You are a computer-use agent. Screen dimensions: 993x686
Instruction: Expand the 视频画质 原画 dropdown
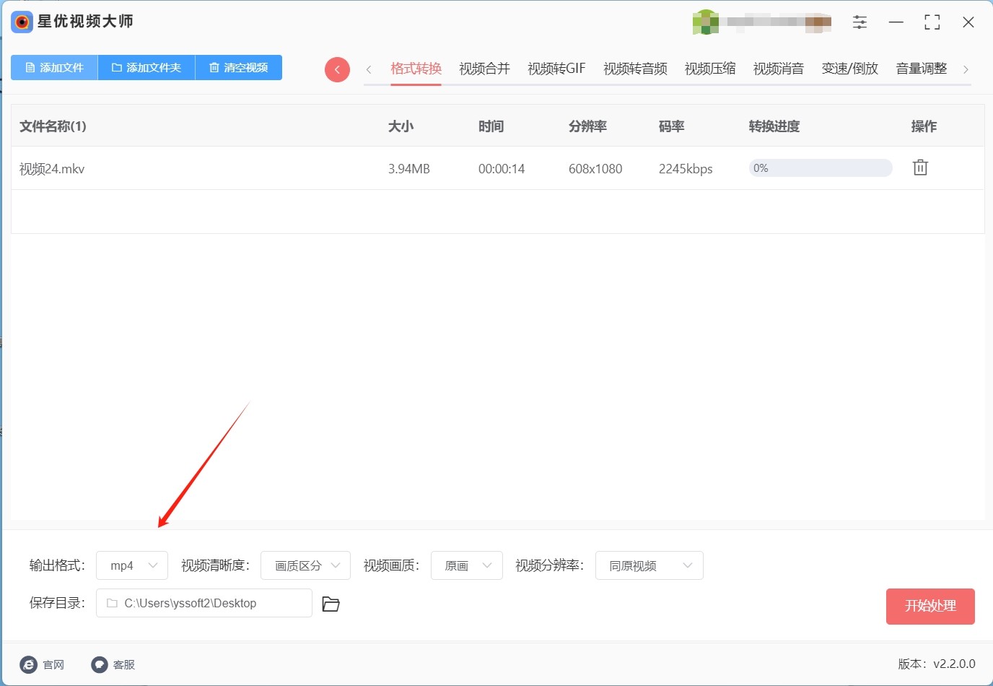click(x=467, y=565)
